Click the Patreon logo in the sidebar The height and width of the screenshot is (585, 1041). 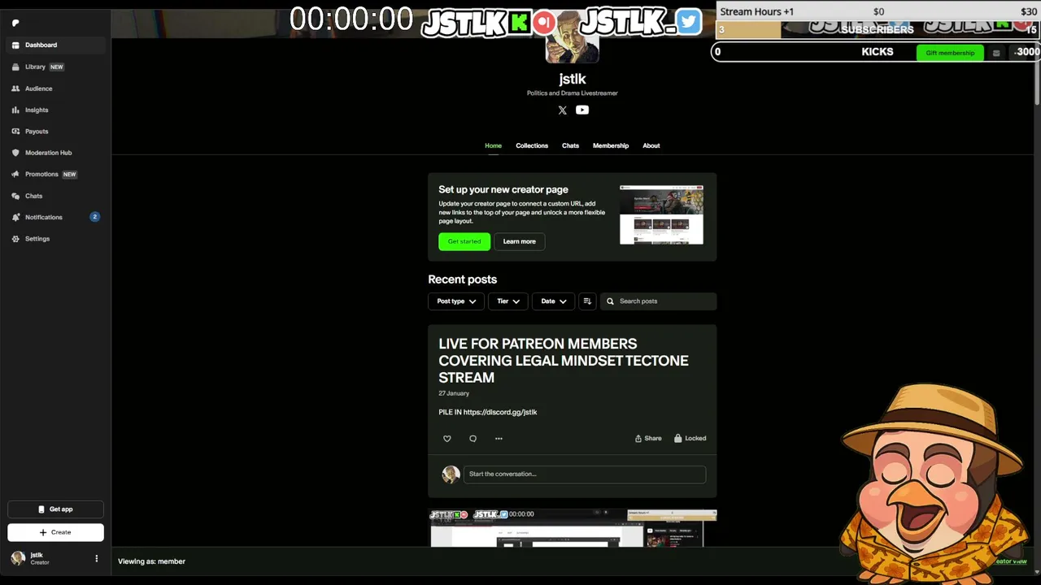[15, 23]
